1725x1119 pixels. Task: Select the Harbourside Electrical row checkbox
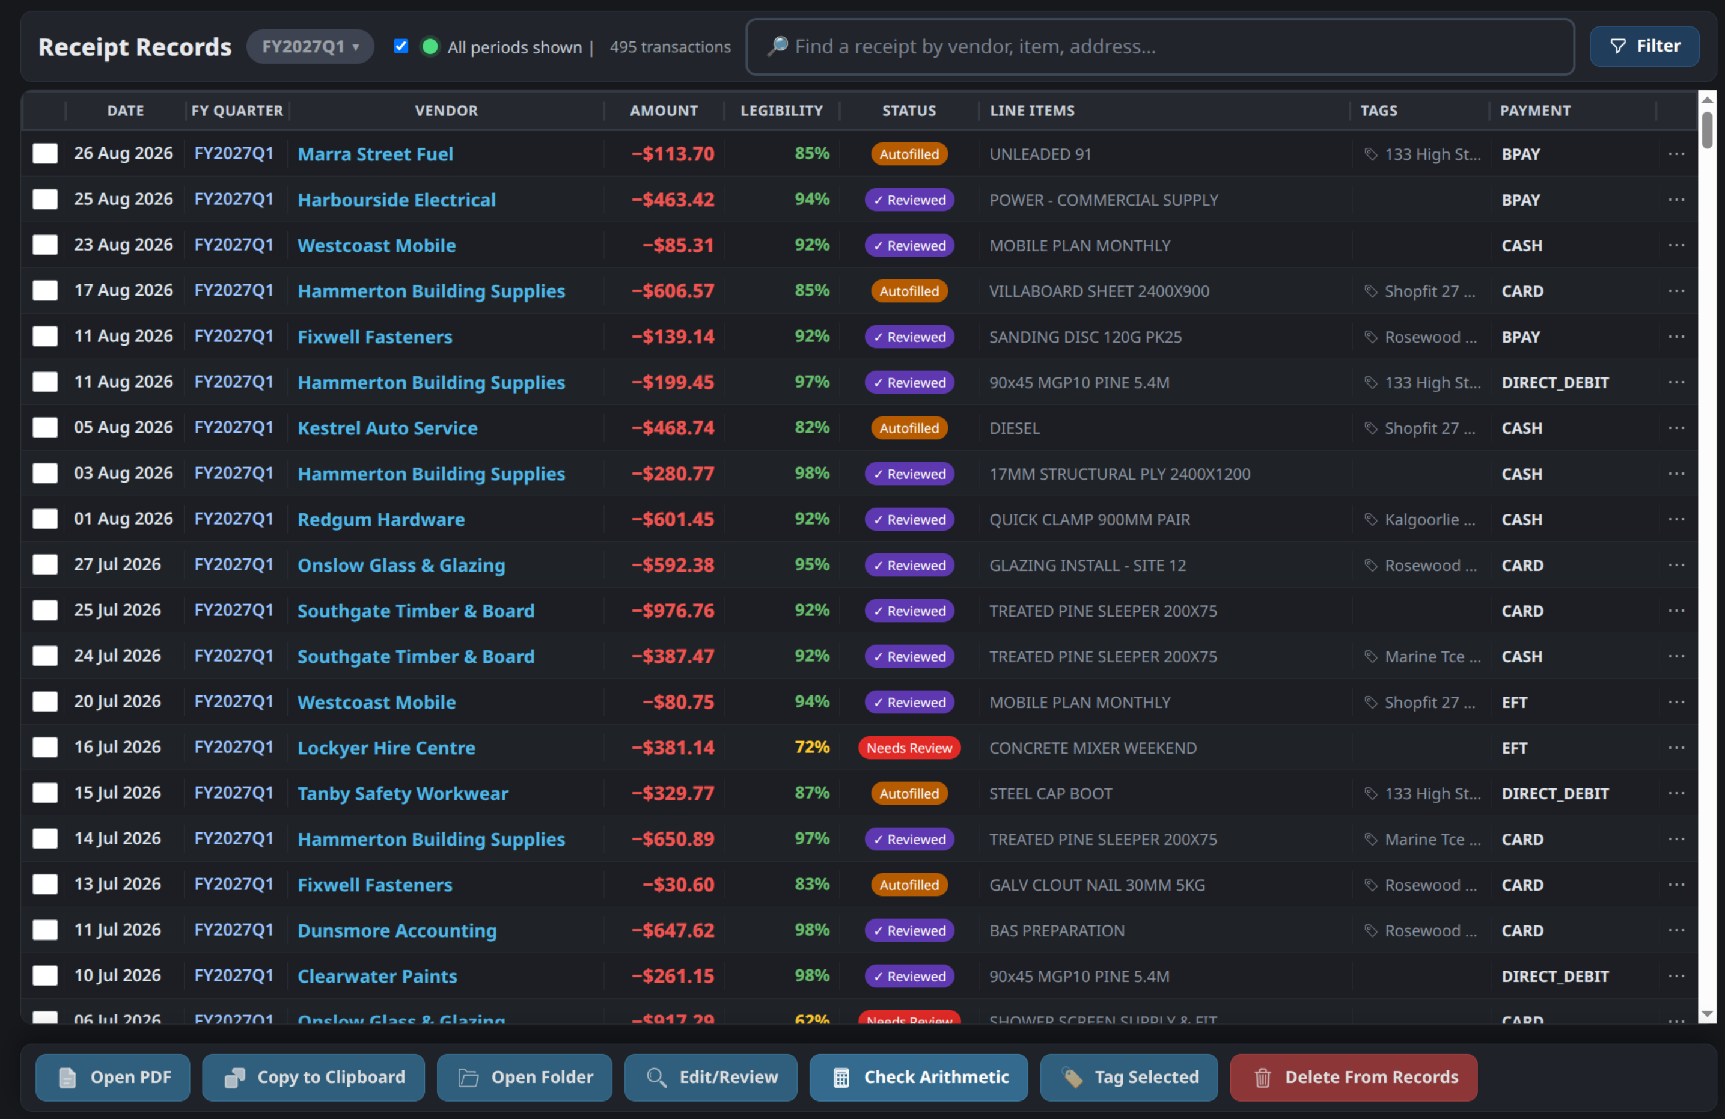coord(45,200)
